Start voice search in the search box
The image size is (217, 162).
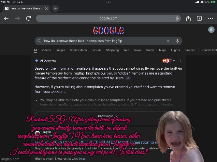(x=178, y=41)
